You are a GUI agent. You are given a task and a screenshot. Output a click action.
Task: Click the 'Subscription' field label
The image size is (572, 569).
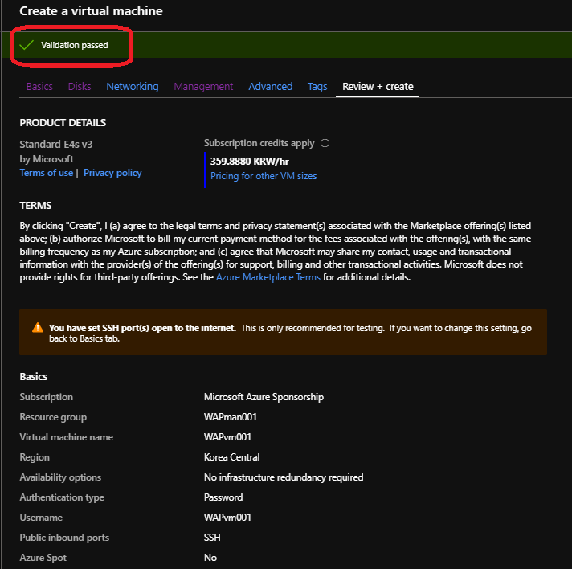[47, 397]
